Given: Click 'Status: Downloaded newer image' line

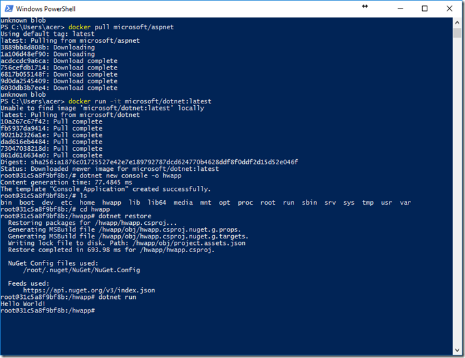Looking at the screenshot, I should (110, 169).
